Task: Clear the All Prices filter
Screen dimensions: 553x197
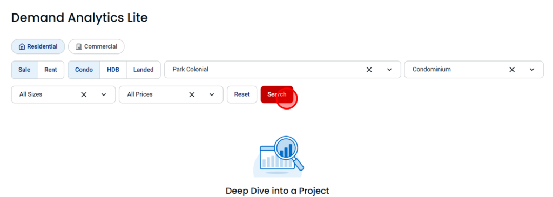Action: pyautogui.click(x=192, y=94)
